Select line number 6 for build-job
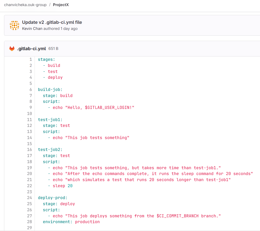 coord(31,89)
